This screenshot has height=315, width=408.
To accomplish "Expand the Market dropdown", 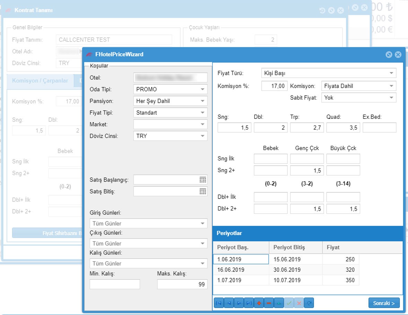I will coord(202,124).
